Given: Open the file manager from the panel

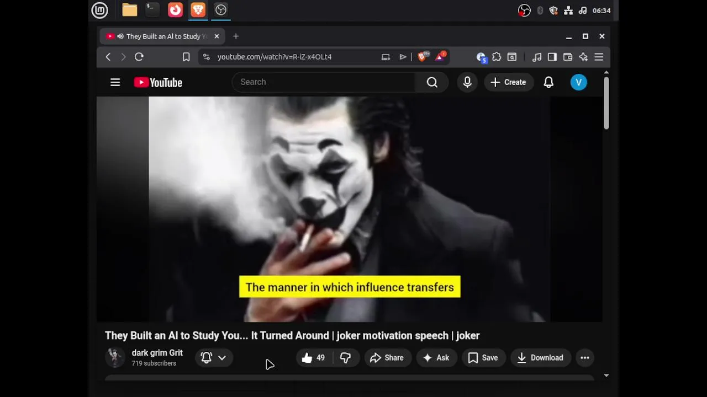Looking at the screenshot, I should (x=130, y=10).
